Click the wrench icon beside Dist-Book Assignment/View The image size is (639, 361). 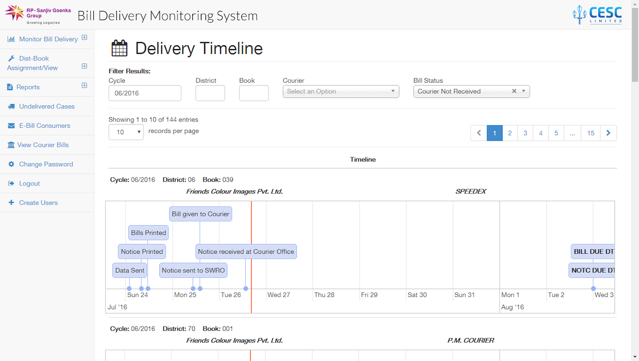coord(11,59)
